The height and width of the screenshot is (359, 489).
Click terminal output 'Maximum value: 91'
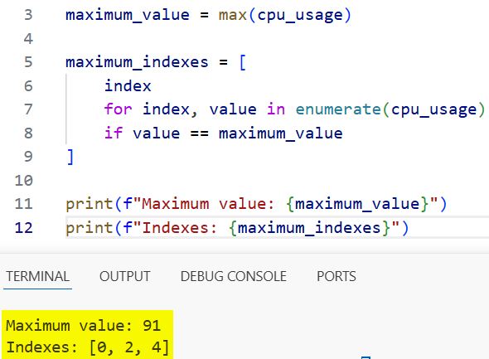point(83,326)
